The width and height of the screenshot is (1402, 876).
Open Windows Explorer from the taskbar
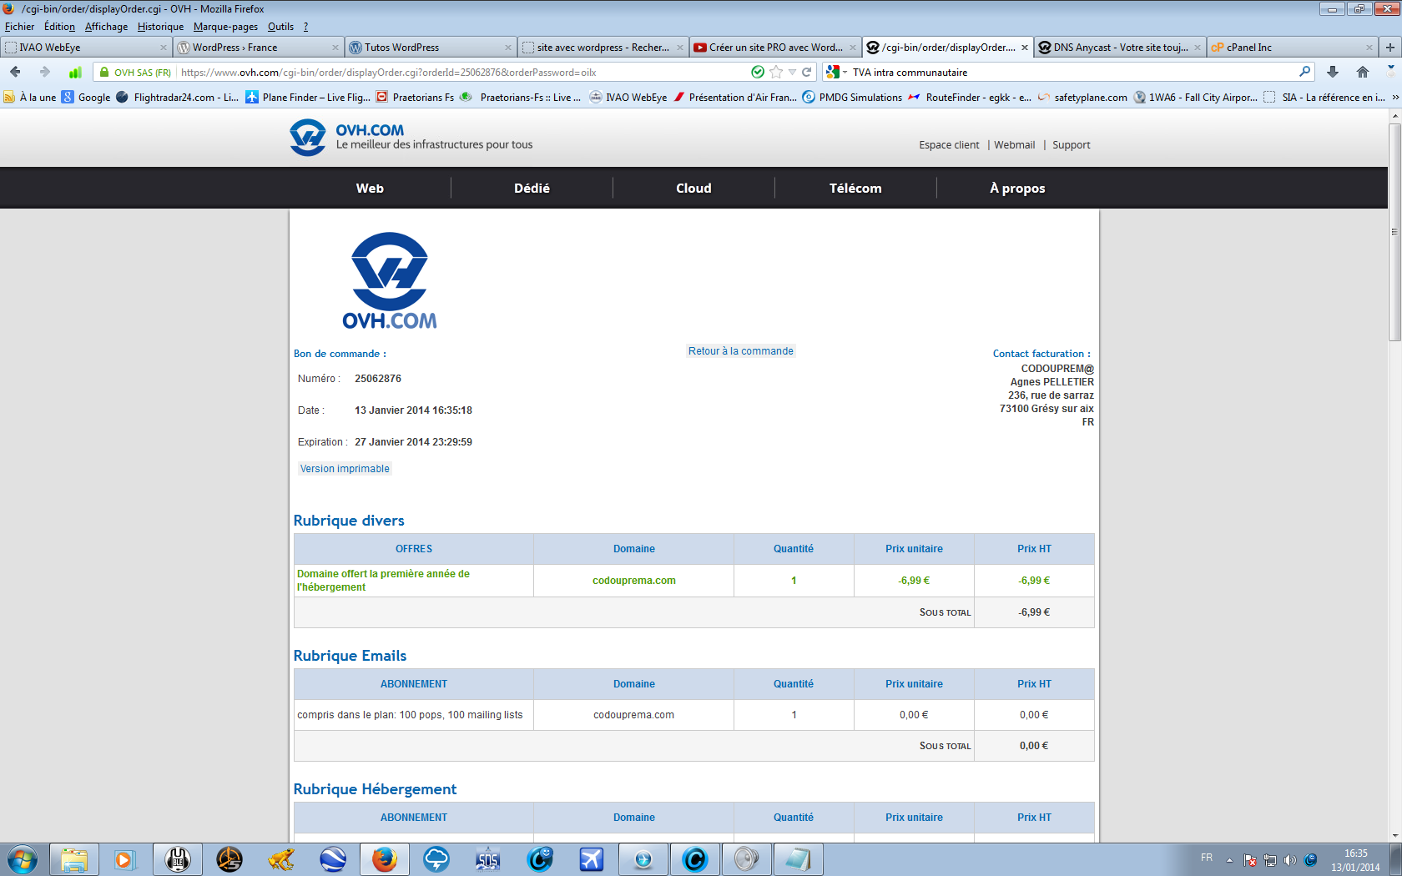(74, 859)
